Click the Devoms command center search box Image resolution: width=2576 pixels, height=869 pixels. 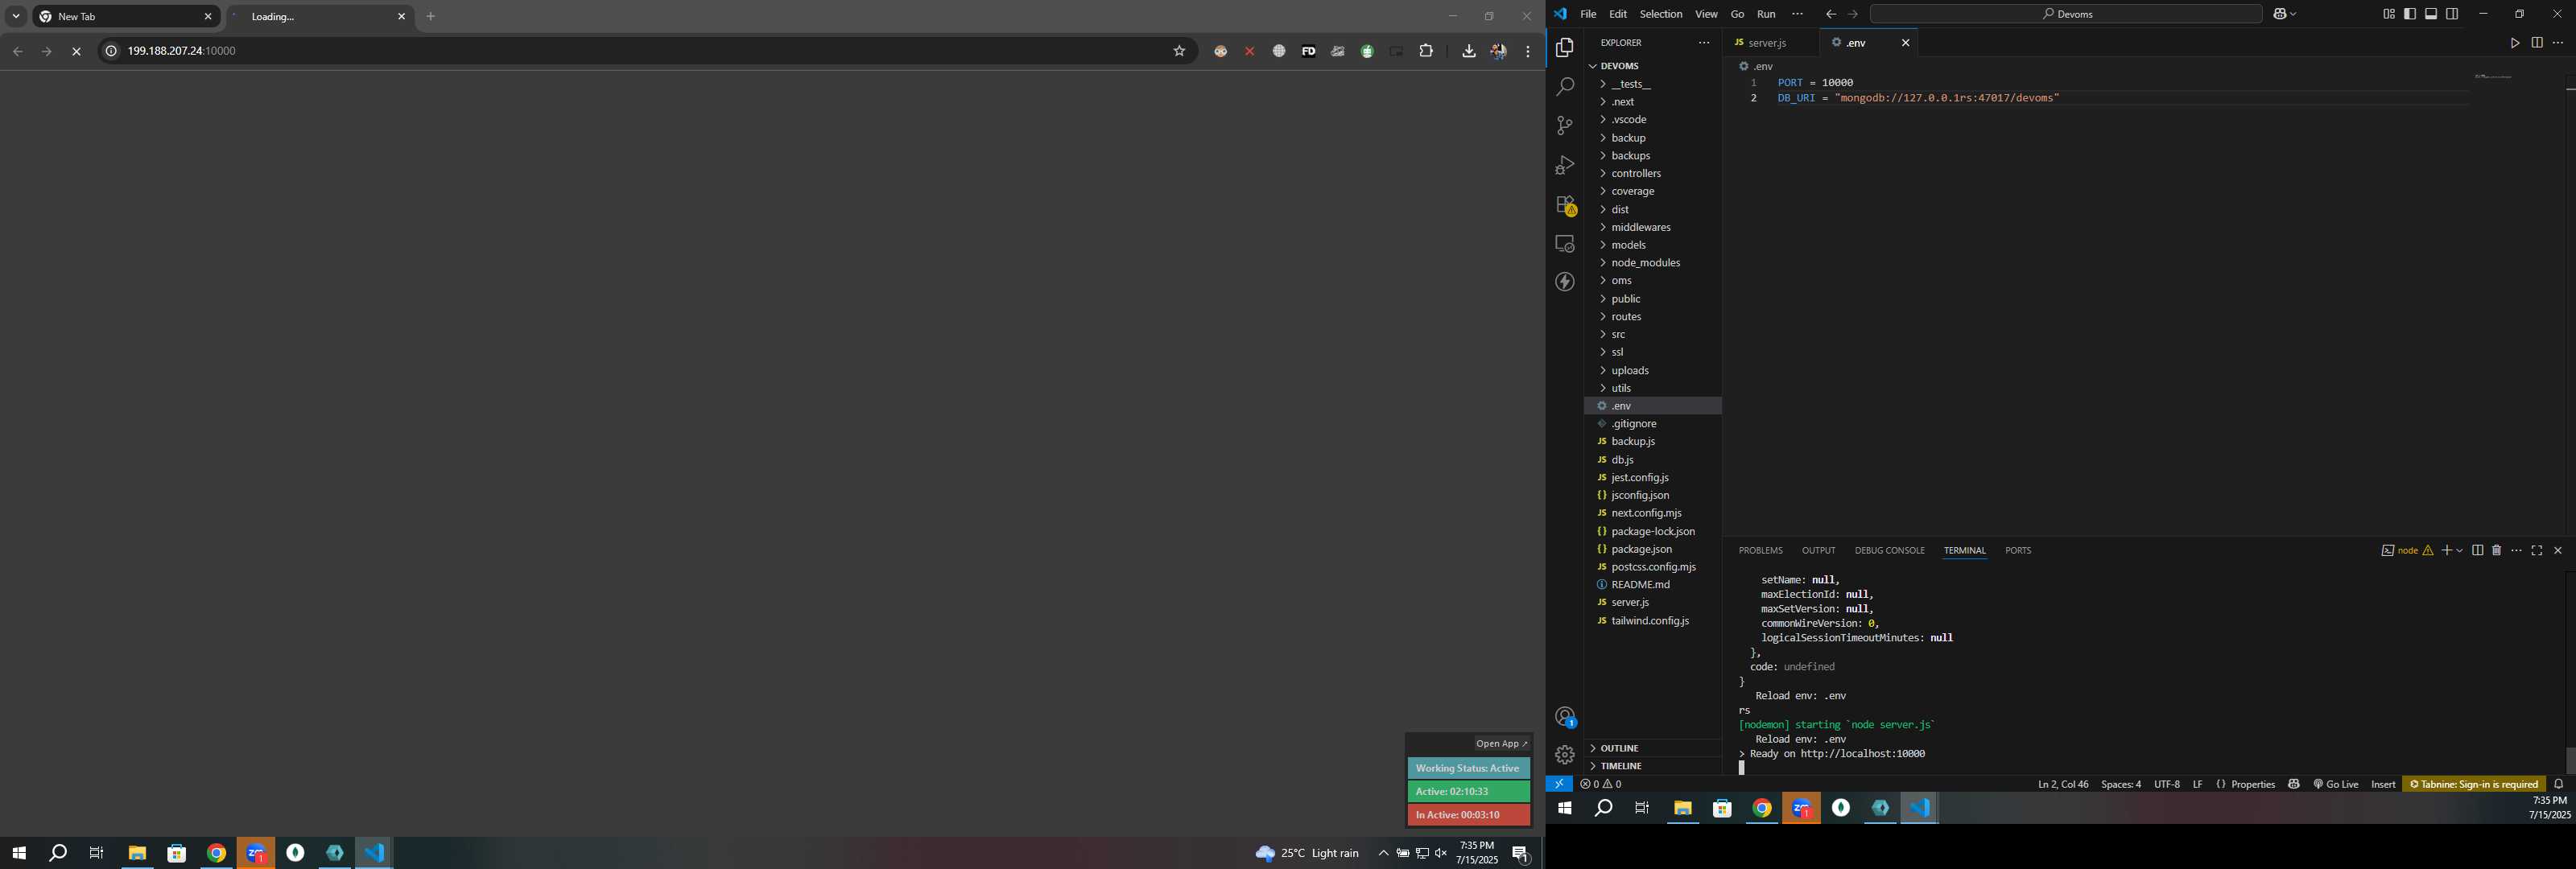[2066, 14]
